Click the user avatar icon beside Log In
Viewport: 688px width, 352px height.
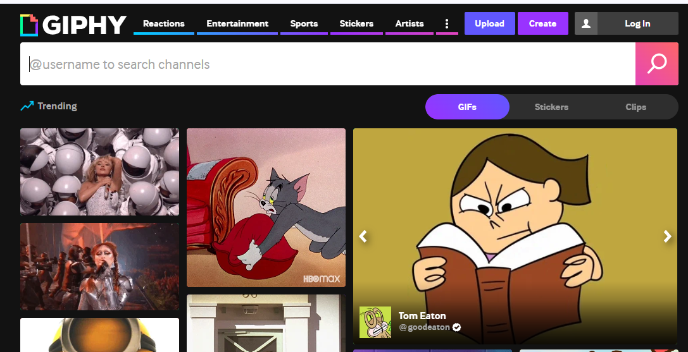pyautogui.click(x=585, y=23)
